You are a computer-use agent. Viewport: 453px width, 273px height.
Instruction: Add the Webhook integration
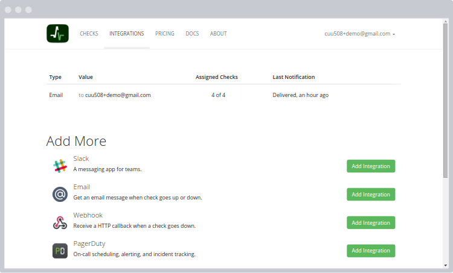[371, 223]
